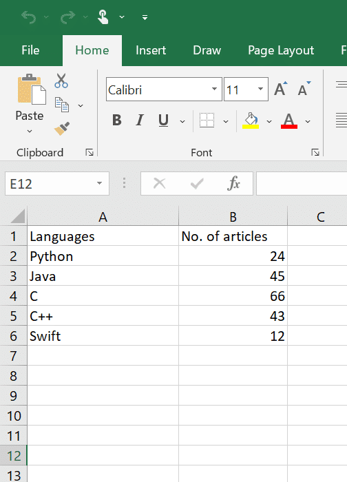This screenshot has height=482, width=347.
Task: Click the Insert Function fx icon
Action: pos(233,184)
